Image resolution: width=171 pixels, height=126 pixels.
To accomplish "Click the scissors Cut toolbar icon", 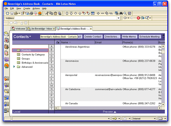I will point(47,13).
